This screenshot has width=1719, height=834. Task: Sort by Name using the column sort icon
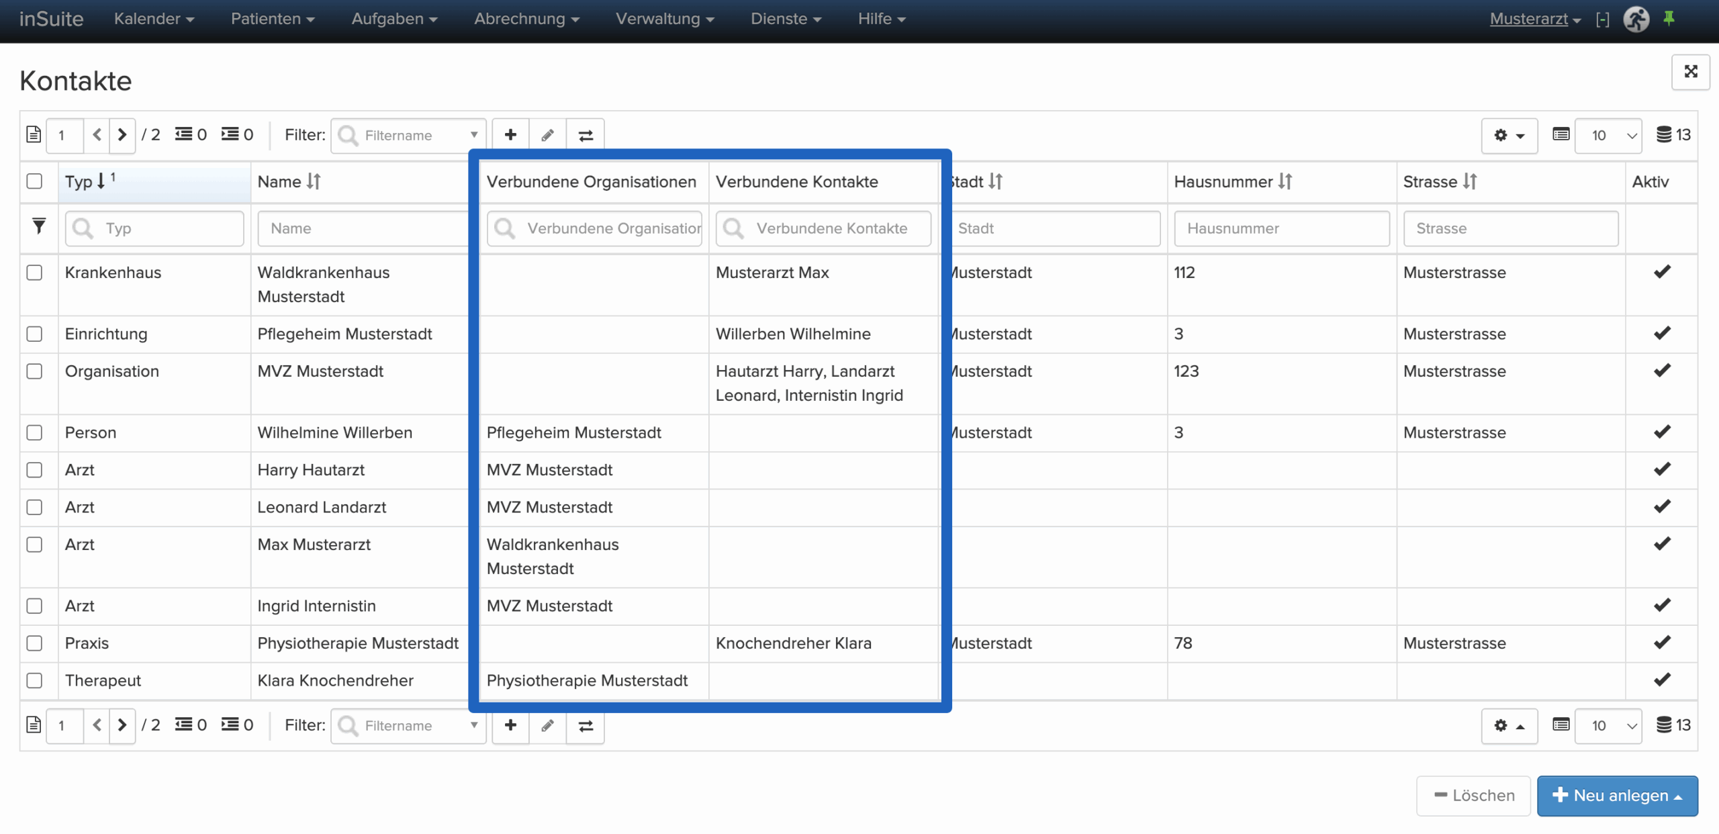click(x=314, y=181)
